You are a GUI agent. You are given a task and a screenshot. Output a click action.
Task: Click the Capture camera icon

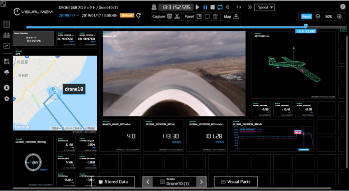pos(169,17)
